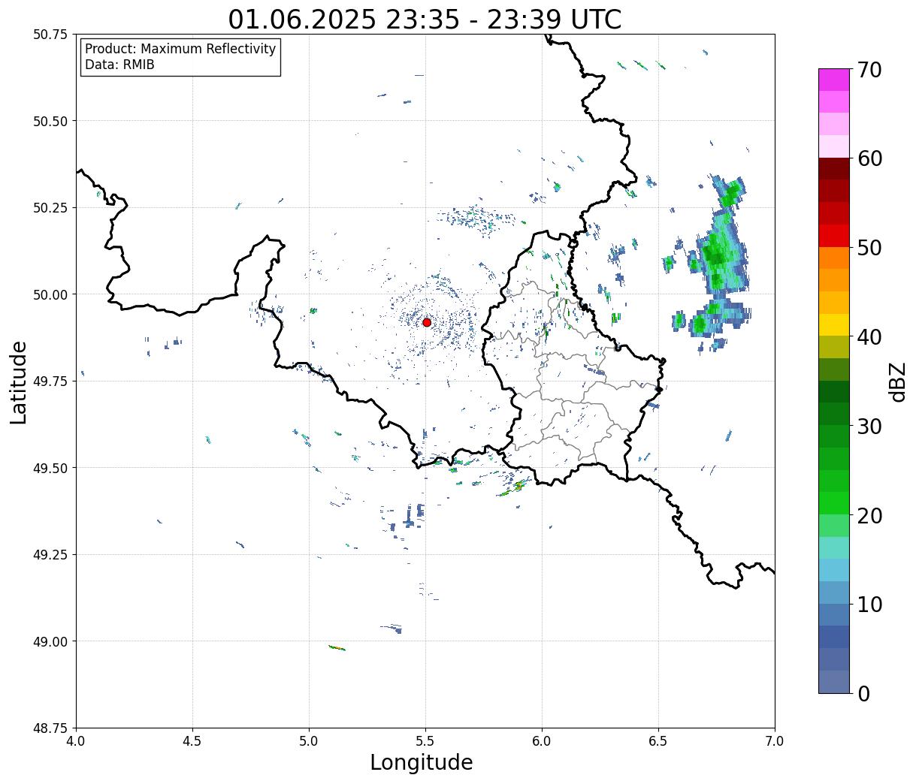Click the colorbar tick label 20
The width and height of the screenshot is (916, 781).
tap(869, 516)
